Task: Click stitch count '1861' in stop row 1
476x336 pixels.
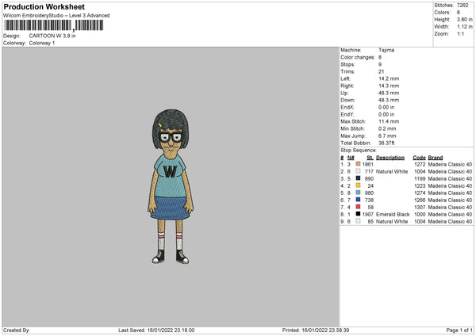Action: click(x=367, y=164)
